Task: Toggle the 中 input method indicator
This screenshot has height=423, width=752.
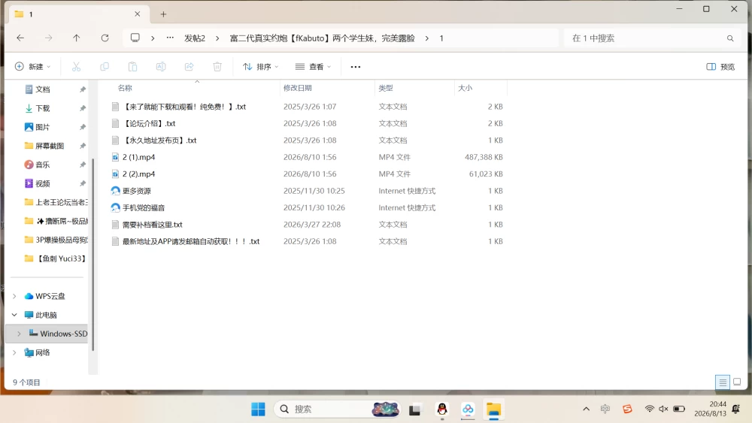Action: click(x=605, y=409)
